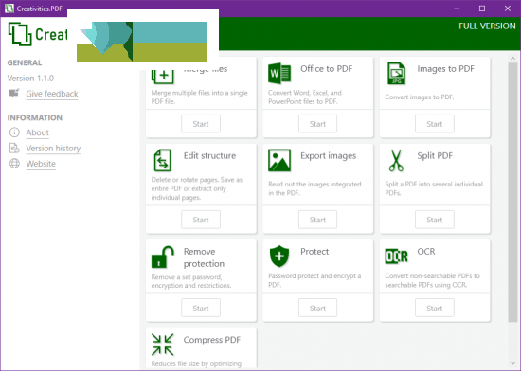
Task: Click the scrollbar down arrow
Action: pyautogui.click(x=512, y=363)
